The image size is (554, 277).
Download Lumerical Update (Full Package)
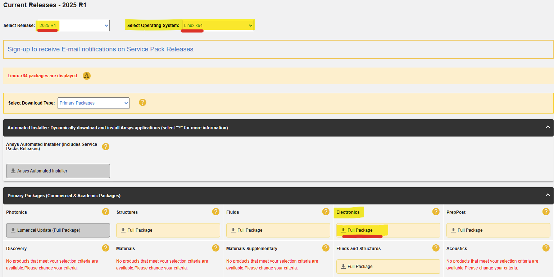click(x=58, y=230)
